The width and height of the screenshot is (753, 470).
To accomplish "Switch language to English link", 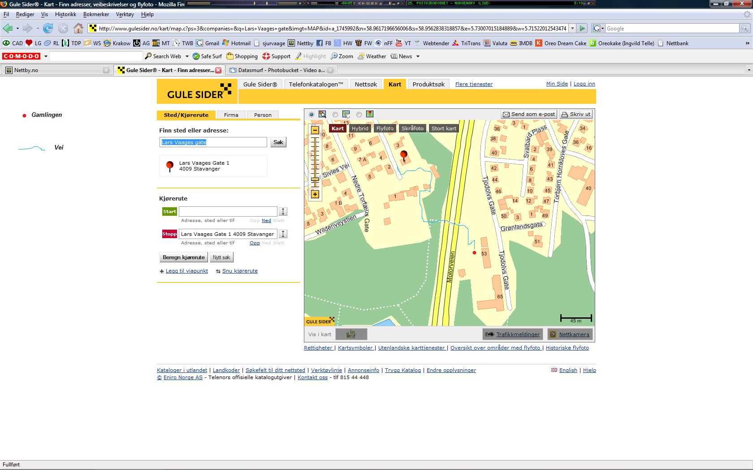I will pyautogui.click(x=568, y=370).
